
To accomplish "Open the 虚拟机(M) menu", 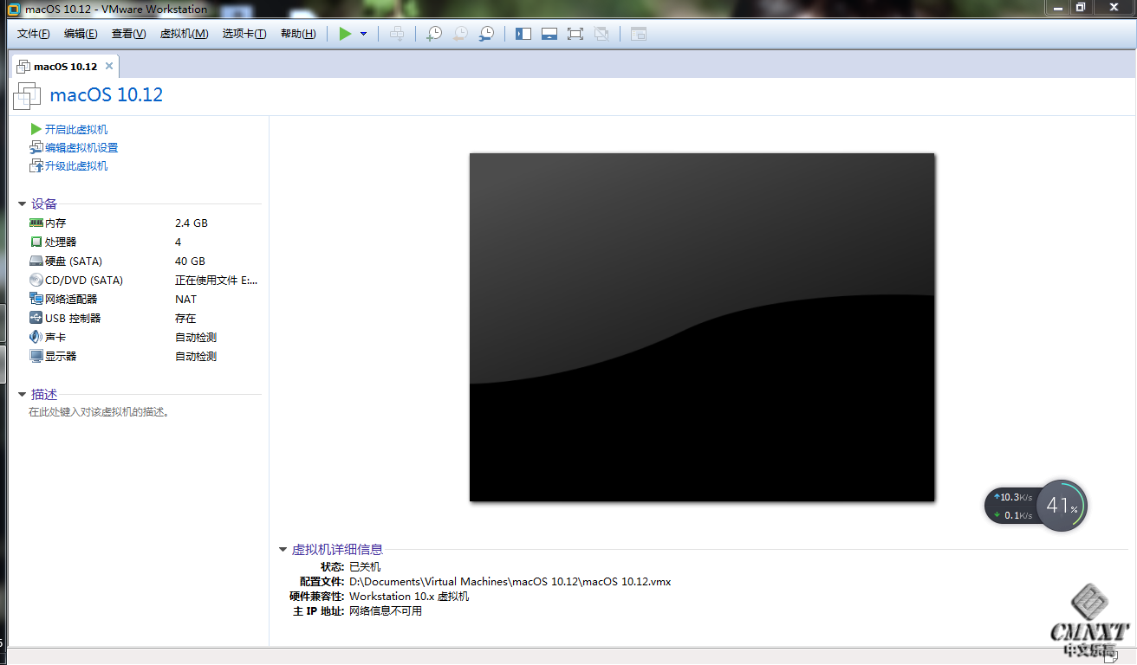I will pyautogui.click(x=184, y=34).
